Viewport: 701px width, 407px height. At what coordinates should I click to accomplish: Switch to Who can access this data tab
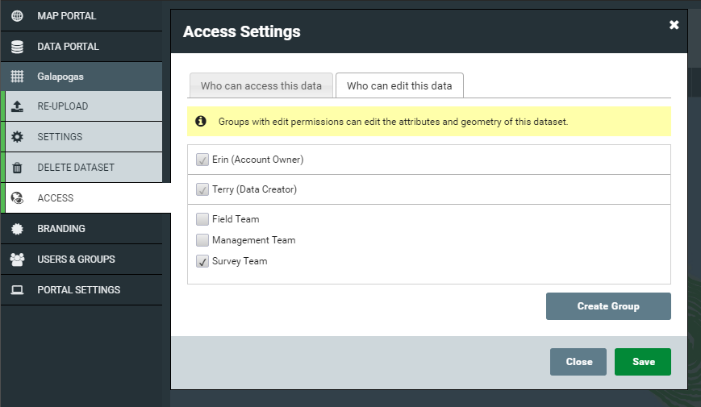click(261, 85)
